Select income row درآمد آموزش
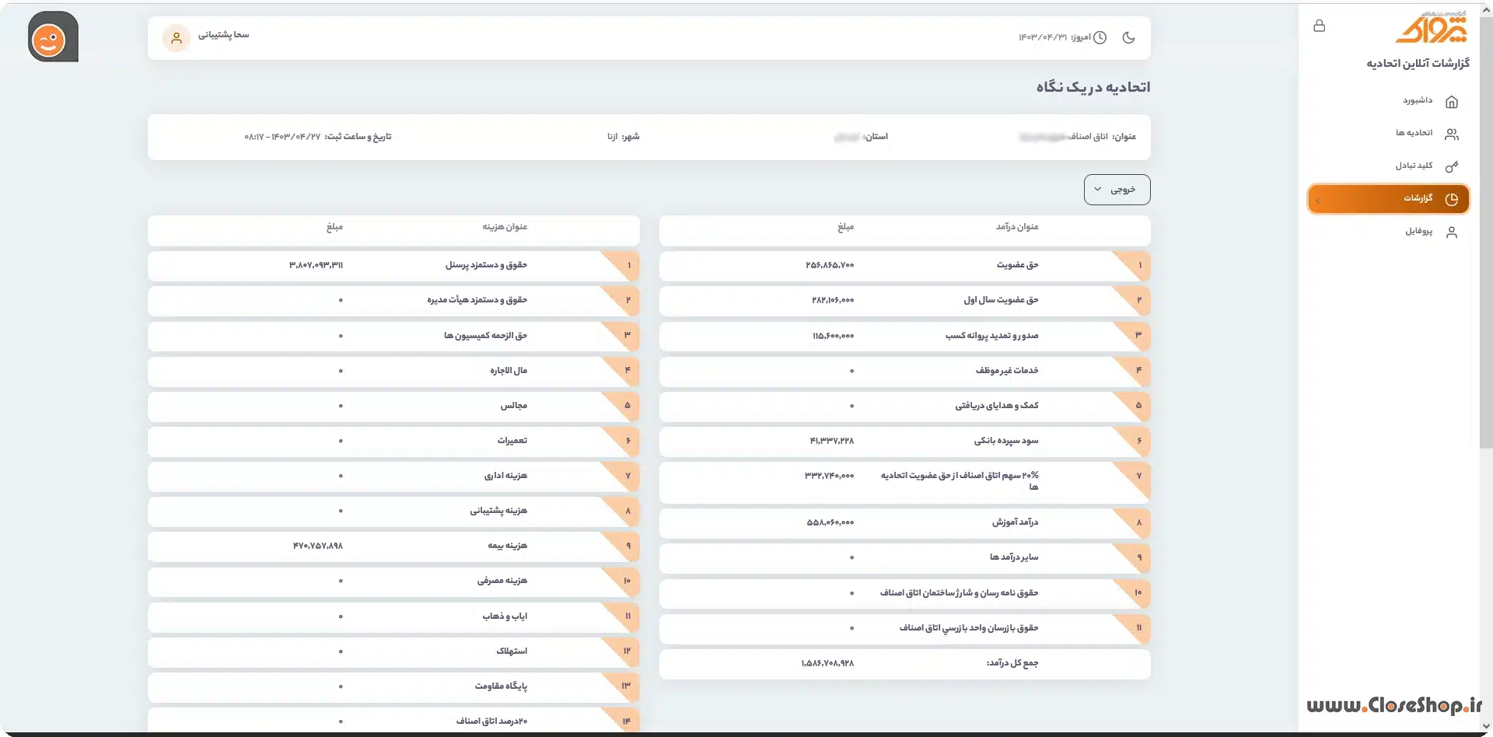1493x737 pixels. click(904, 523)
